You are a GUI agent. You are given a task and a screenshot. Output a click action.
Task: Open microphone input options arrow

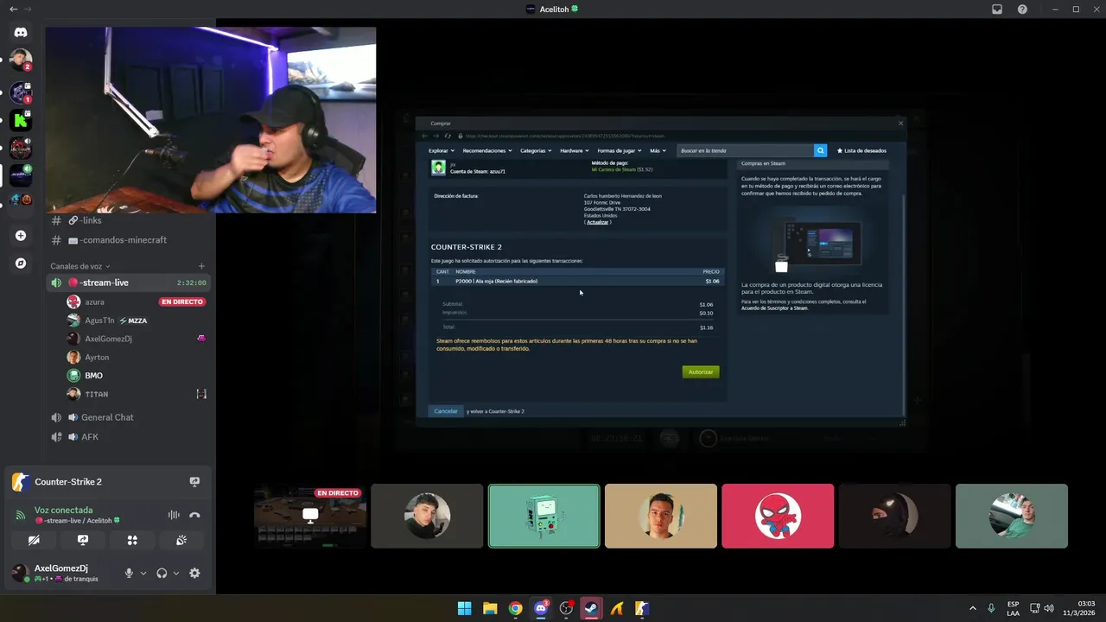[143, 573]
